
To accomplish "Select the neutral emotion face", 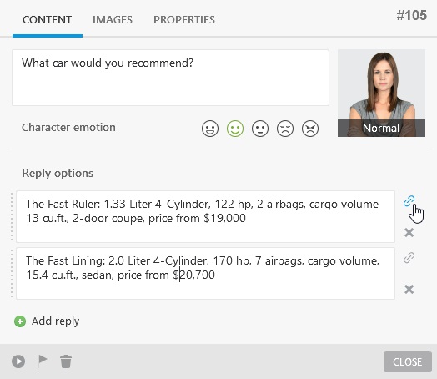I will pos(260,129).
